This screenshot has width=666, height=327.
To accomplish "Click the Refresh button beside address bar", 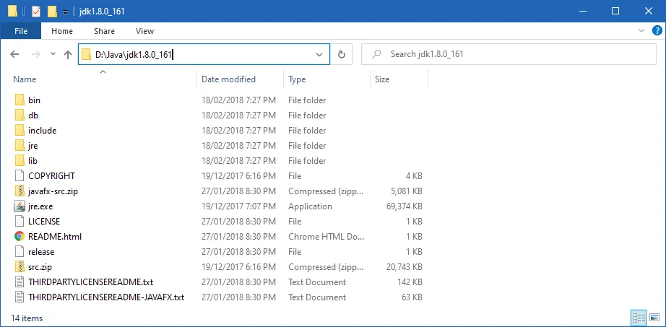I will pyautogui.click(x=342, y=54).
